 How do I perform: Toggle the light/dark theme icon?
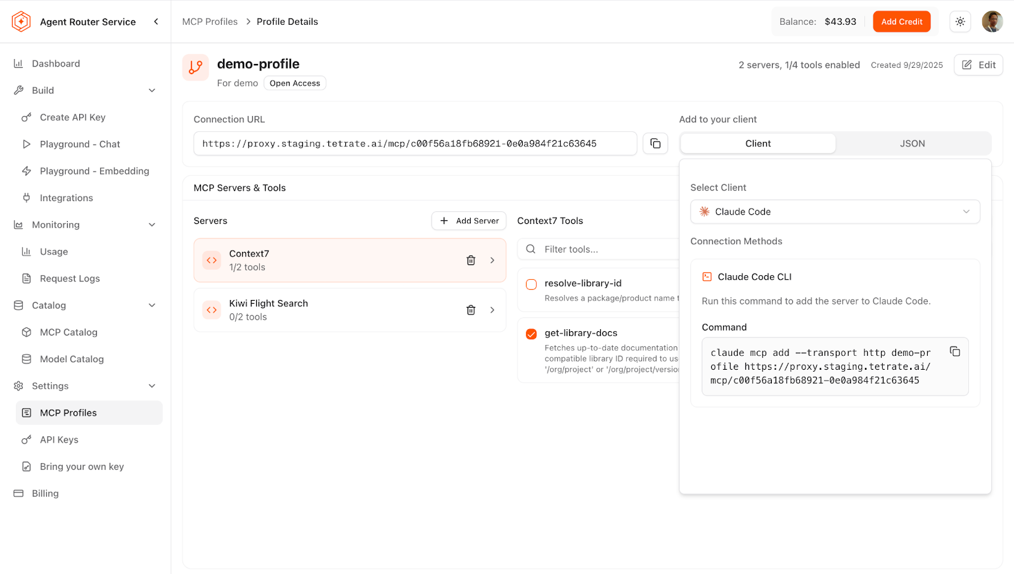960,22
